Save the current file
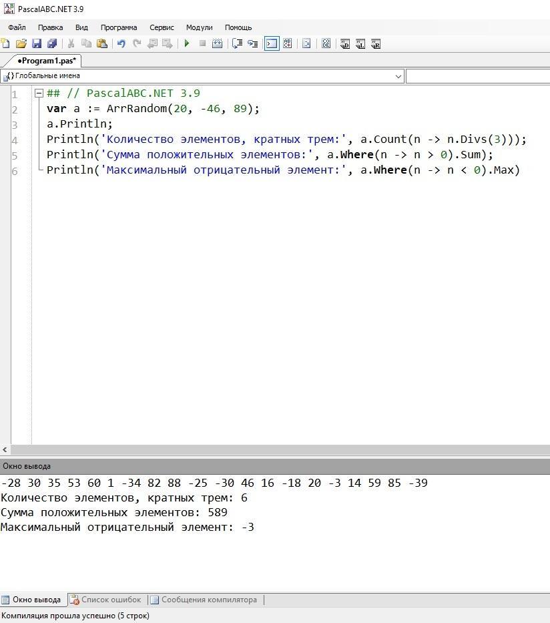 click(37, 43)
